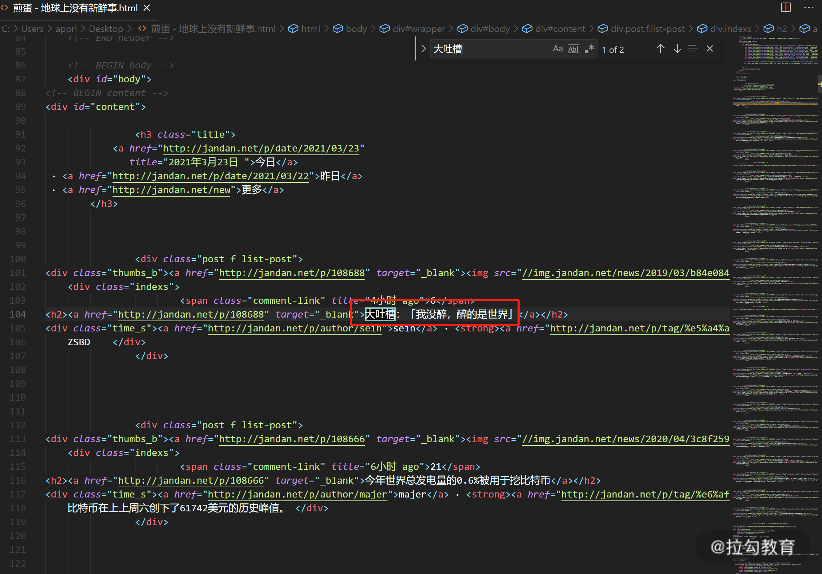Click the 更多 link text on line 95
The image size is (822, 574).
[x=252, y=190]
